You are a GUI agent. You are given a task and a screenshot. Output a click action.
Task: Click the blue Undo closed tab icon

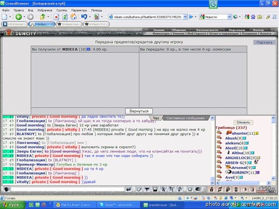(84, 17)
